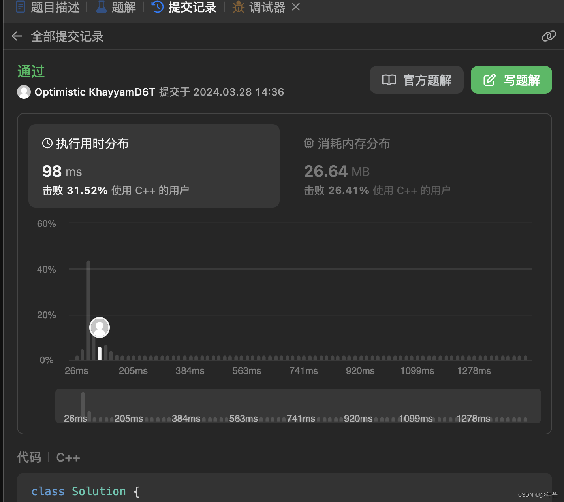Viewport: 564px width, 502px height.
Task: Click the bug icon beside 调试器
Action: click(239, 7)
